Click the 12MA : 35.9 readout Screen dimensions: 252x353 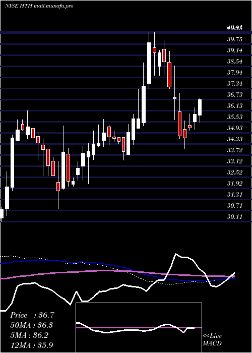pos(32,345)
